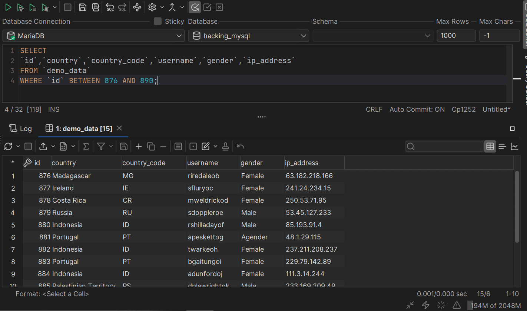The image size is (527, 311).
Task: Click the username column header
Action: pyautogui.click(x=202, y=163)
